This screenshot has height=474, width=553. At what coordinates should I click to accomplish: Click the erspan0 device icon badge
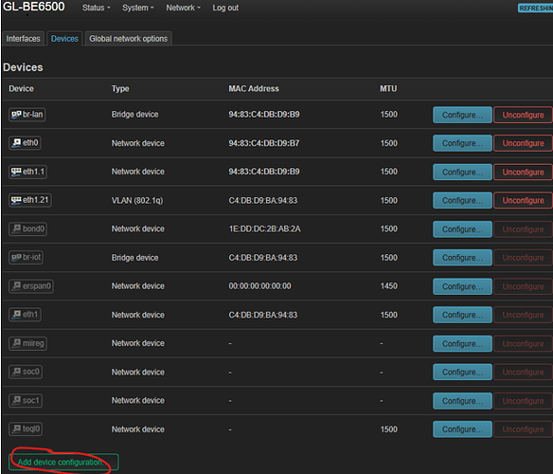coord(31,286)
